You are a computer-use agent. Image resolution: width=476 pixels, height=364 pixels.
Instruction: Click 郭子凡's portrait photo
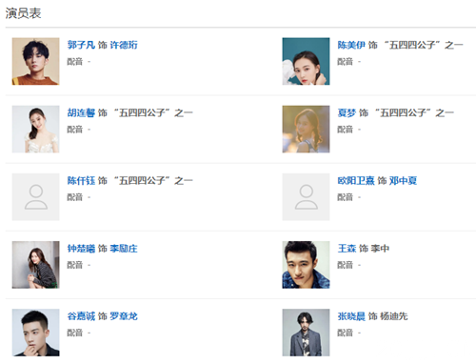pyautogui.click(x=35, y=61)
